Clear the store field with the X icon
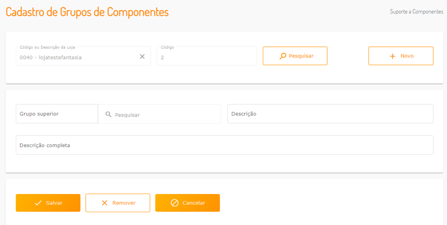Viewport: 447px width, 225px height. tap(142, 57)
